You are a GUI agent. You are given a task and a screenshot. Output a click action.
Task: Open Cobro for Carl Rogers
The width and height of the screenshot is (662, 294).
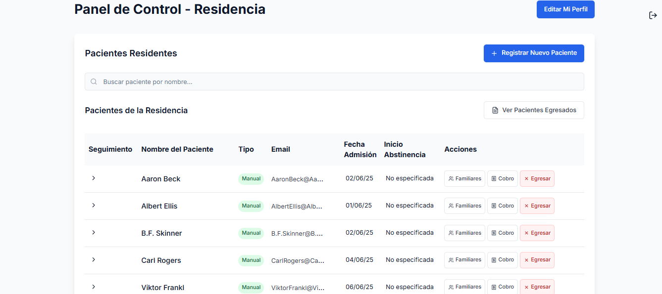click(503, 260)
